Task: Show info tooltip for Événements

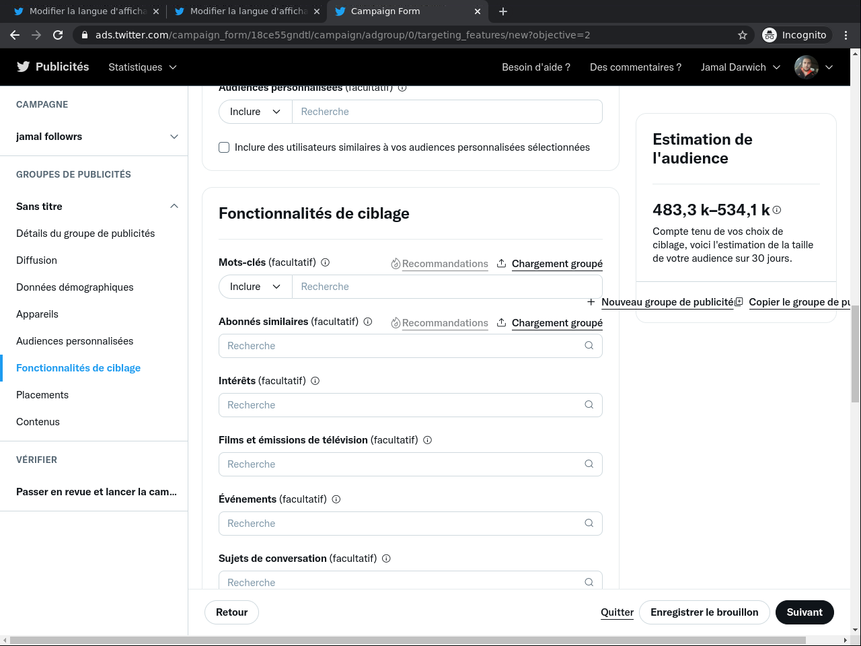Action: (x=336, y=499)
